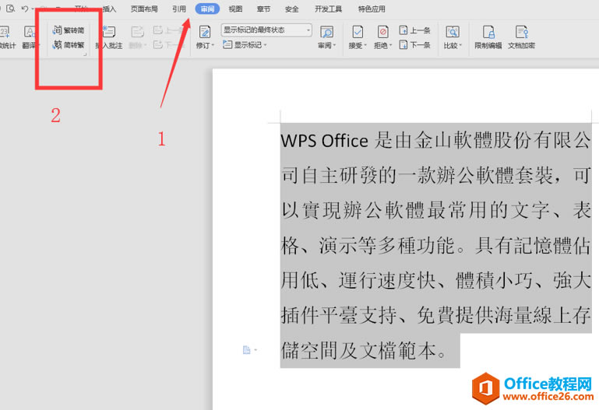
Task: Switch to the 引用 (References) tab
Action: tap(179, 9)
